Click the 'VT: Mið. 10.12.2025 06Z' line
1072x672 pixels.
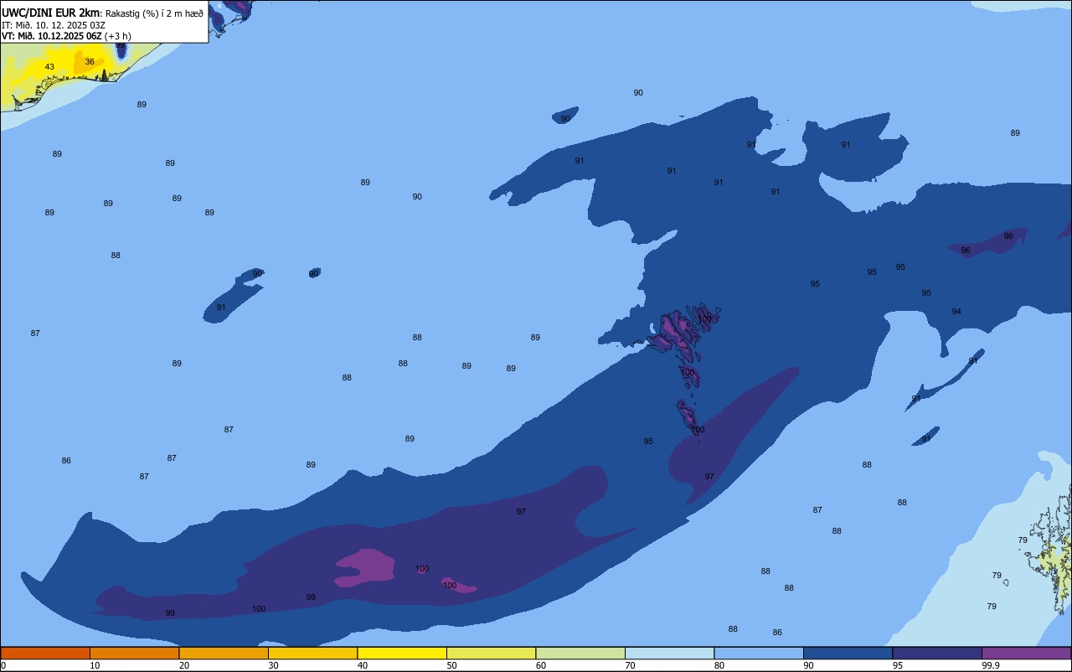click(x=51, y=36)
